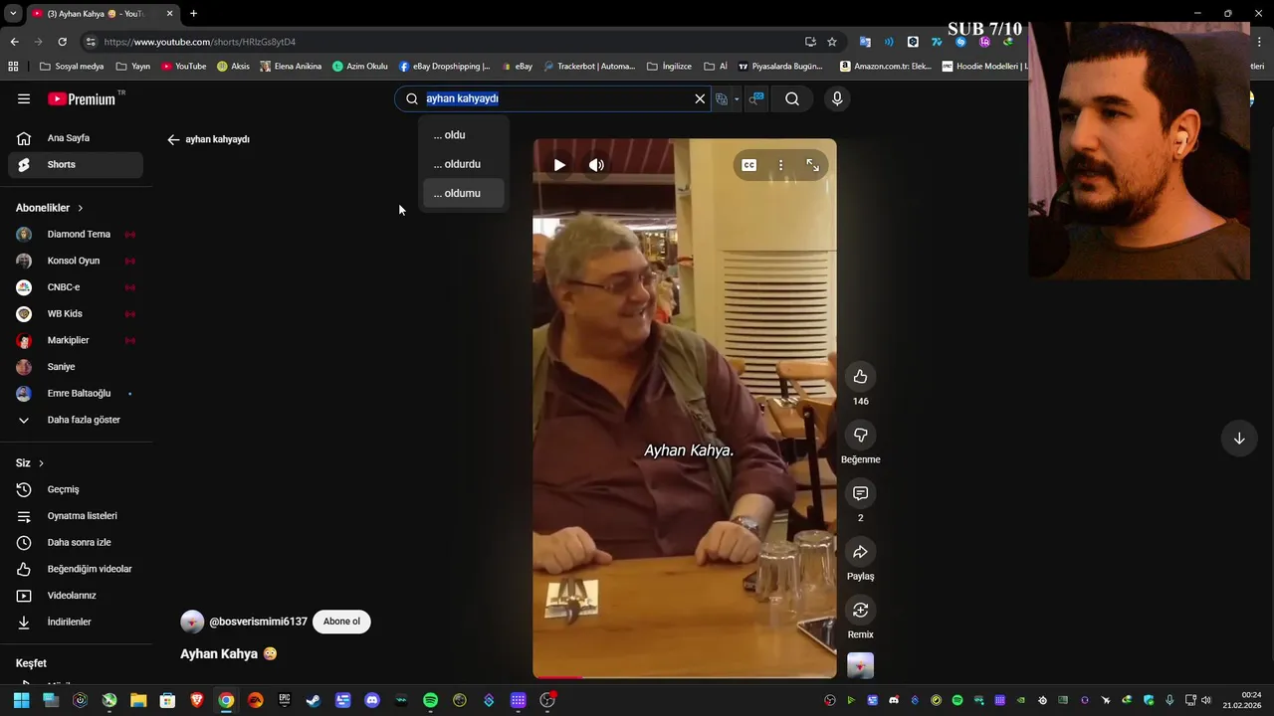Navigate back in Chrome
This screenshot has height=716, width=1274.
click(14, 42)
